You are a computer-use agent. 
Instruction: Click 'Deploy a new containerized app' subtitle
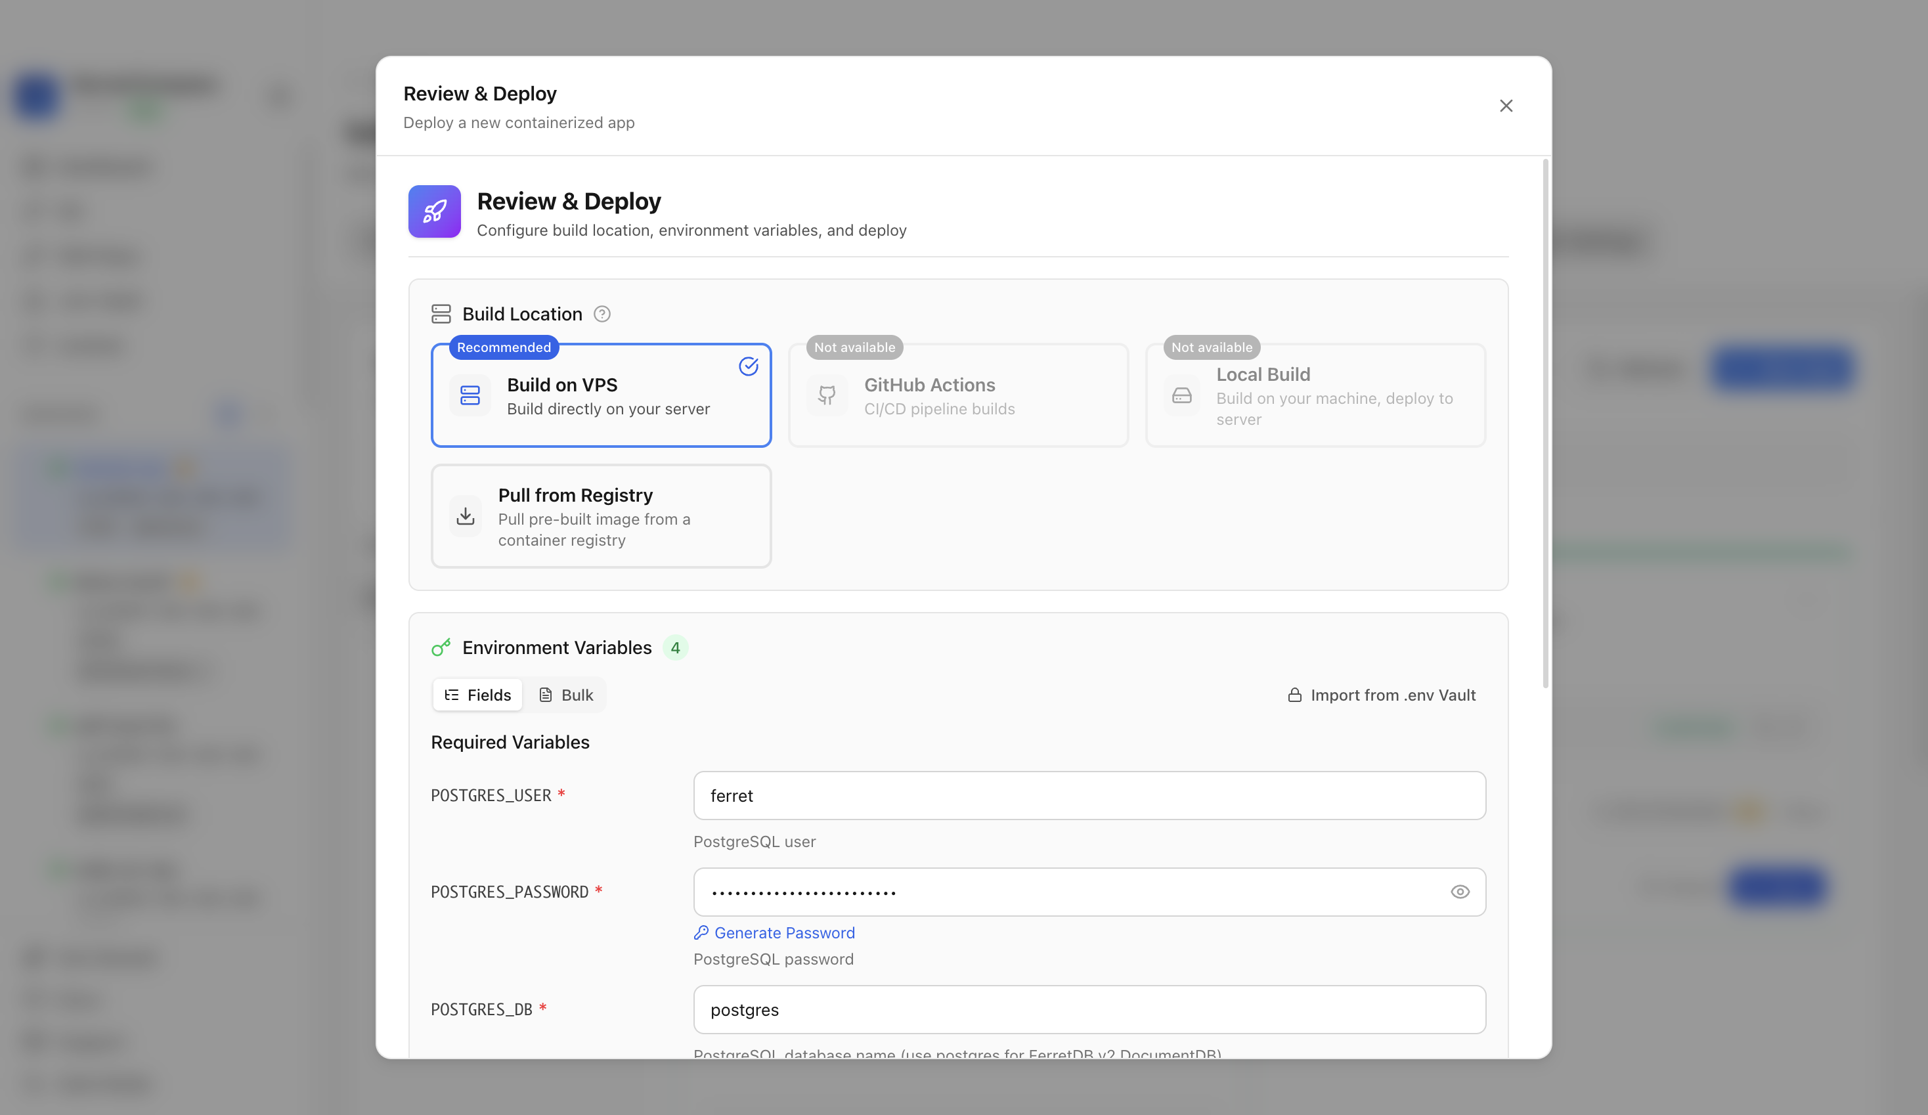[x=519, y=122]
